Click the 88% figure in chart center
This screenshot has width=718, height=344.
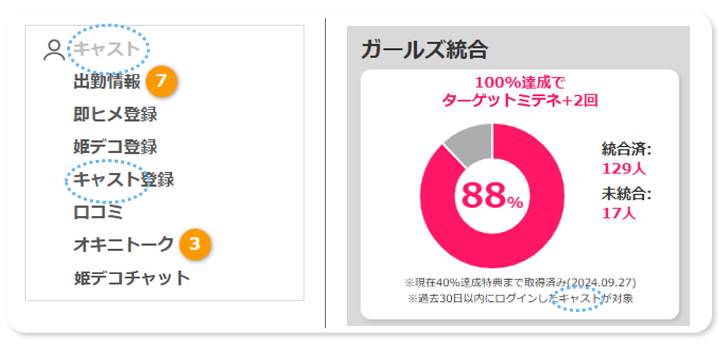point(491,196)
